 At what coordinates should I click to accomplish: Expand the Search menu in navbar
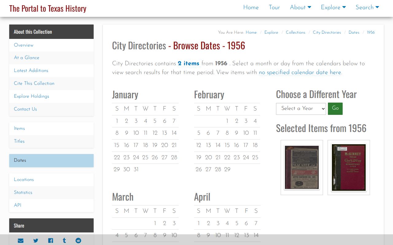click(367, 7)
